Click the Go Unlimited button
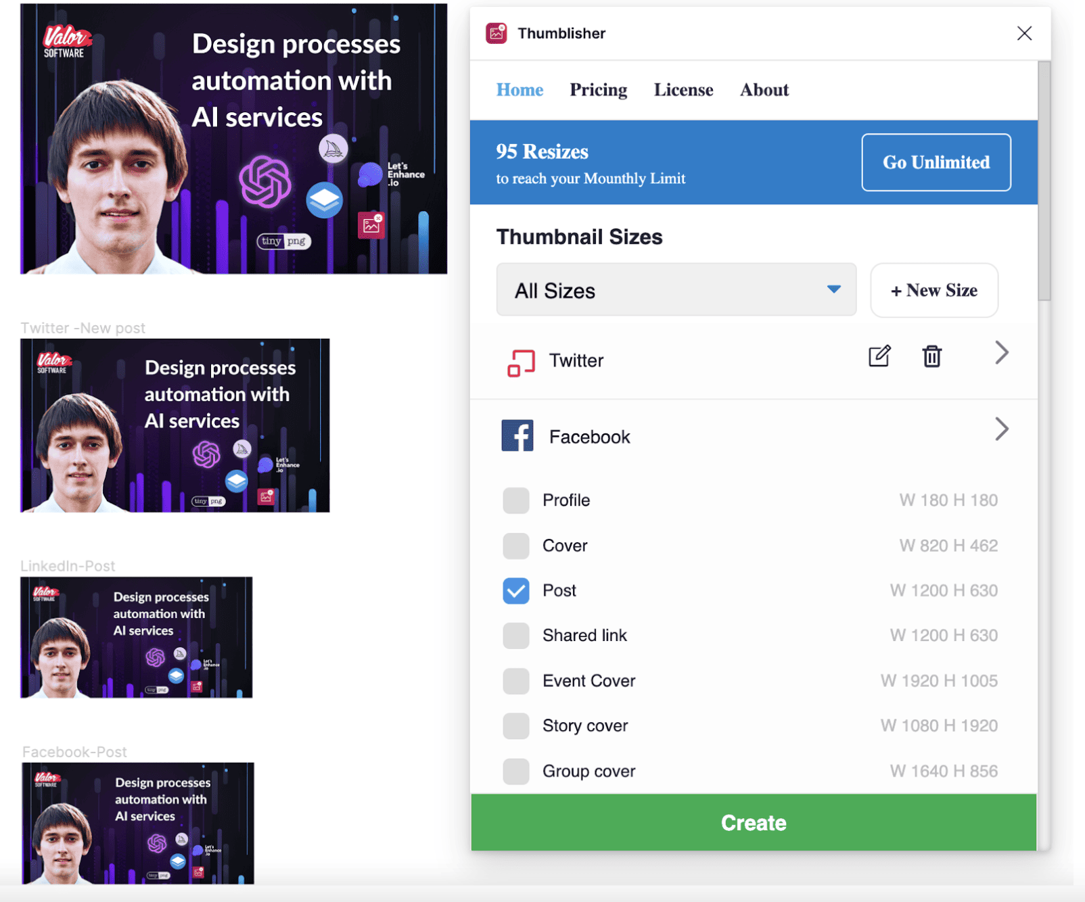Image resolution: width=1085 pixels, height=902 pixels. click(x=936, y=162)
